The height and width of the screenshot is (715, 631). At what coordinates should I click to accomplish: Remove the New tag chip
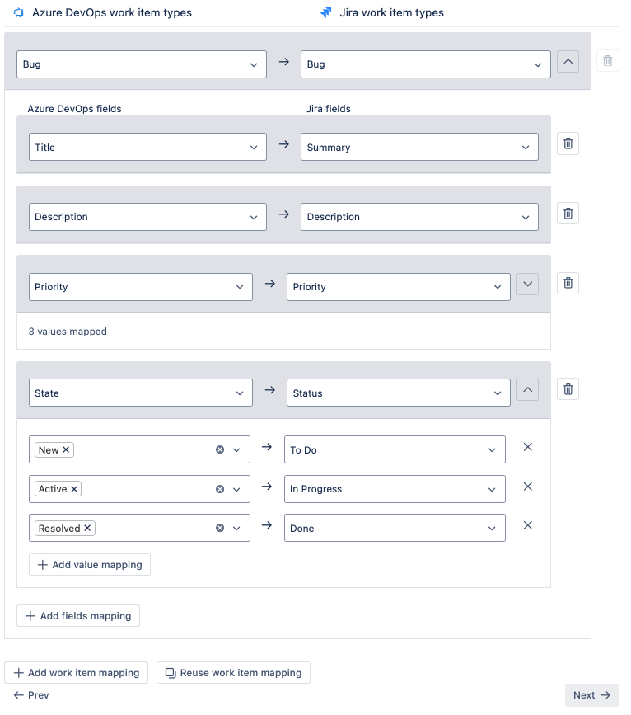(66, 449)
